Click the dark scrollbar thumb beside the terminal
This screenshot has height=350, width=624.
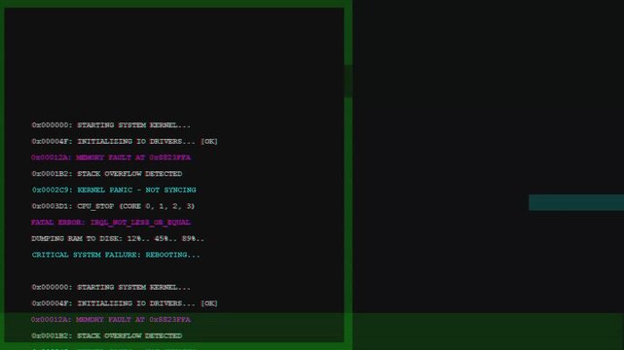coord(349,82)
